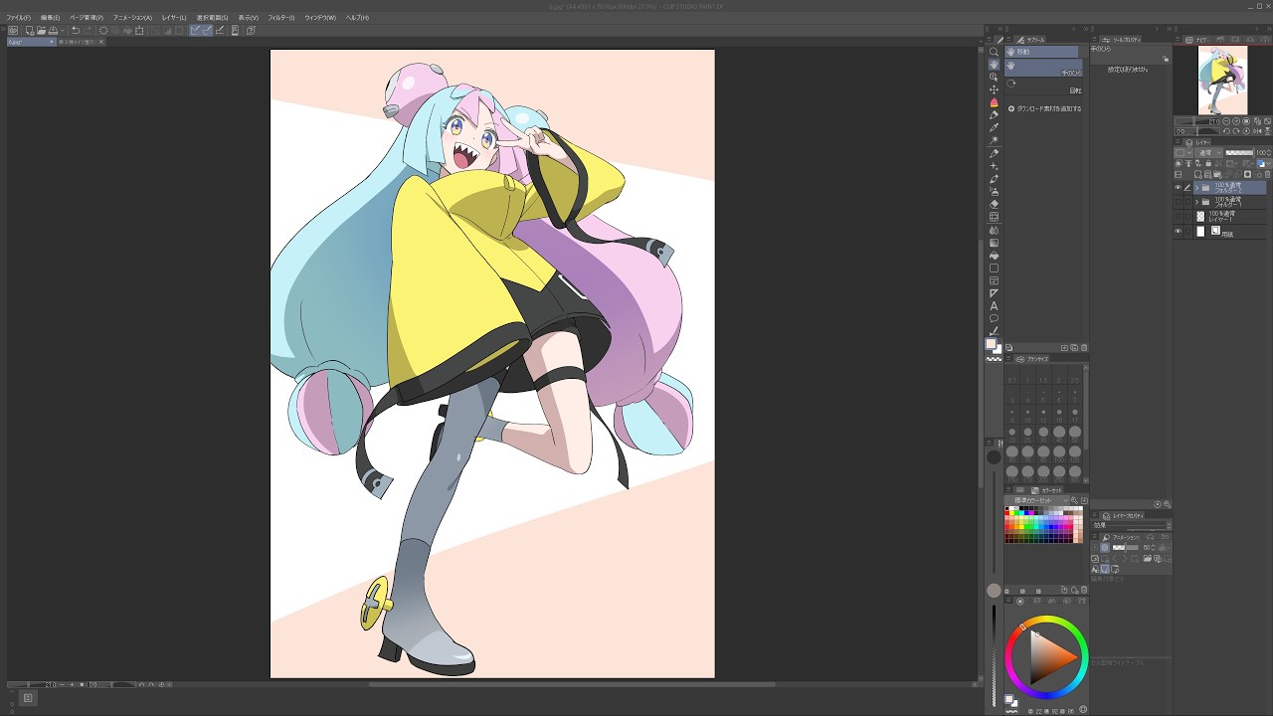Select the Gradient tool
1273x716 pixels.
(994, 243)
